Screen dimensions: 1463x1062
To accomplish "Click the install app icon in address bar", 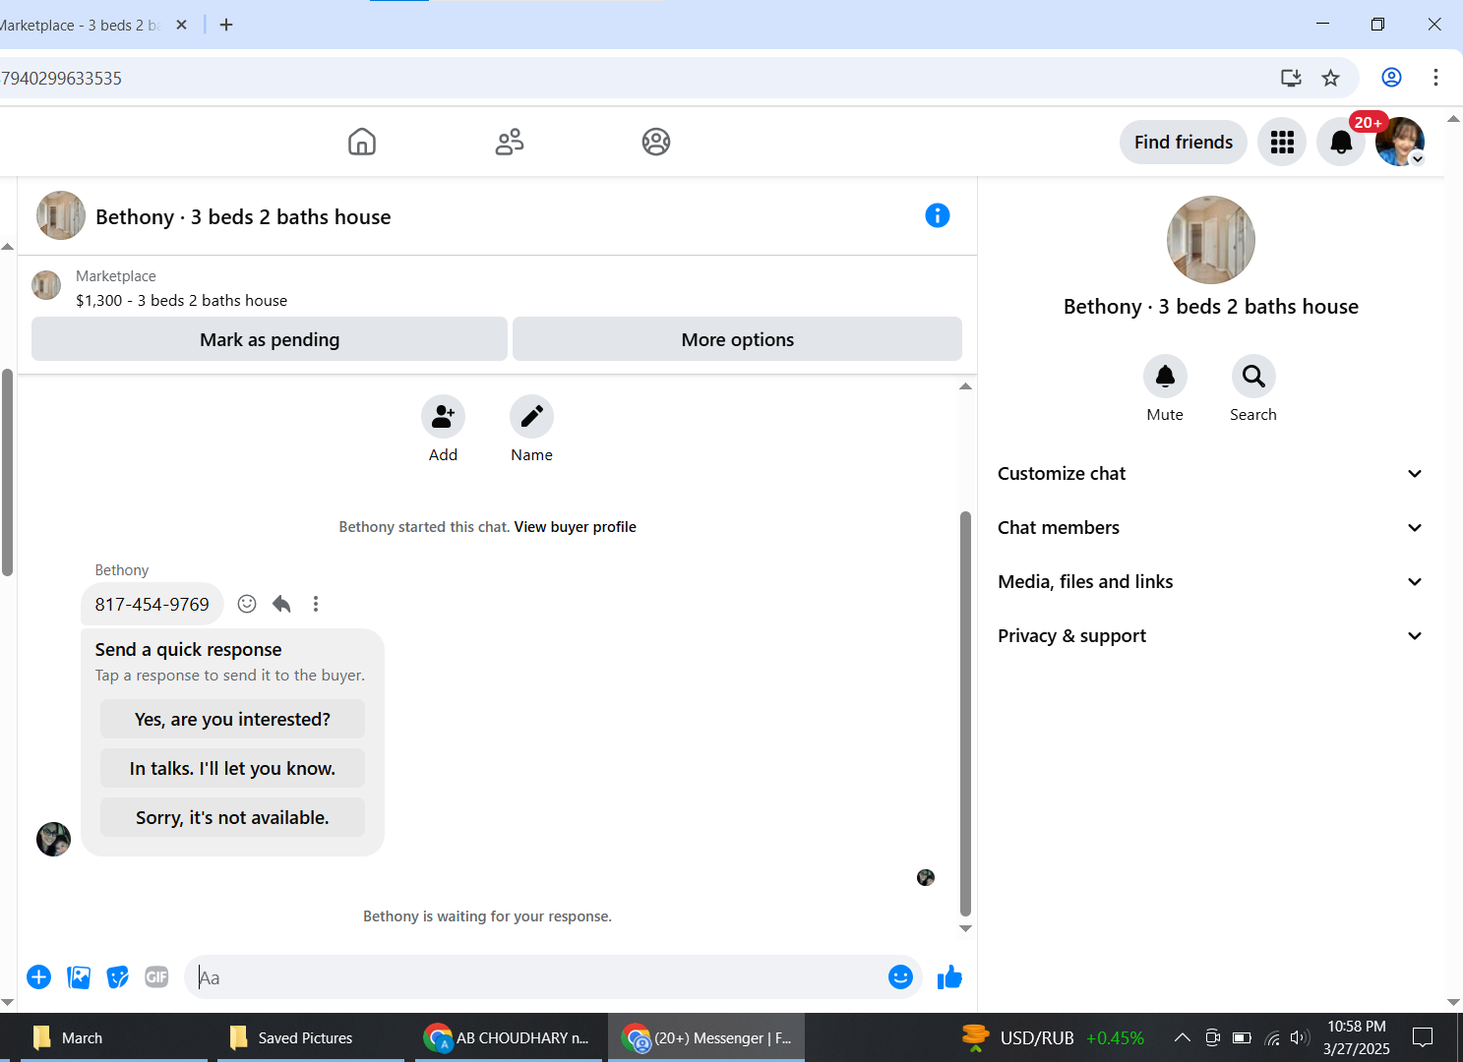I will (x=1291, y=78).
